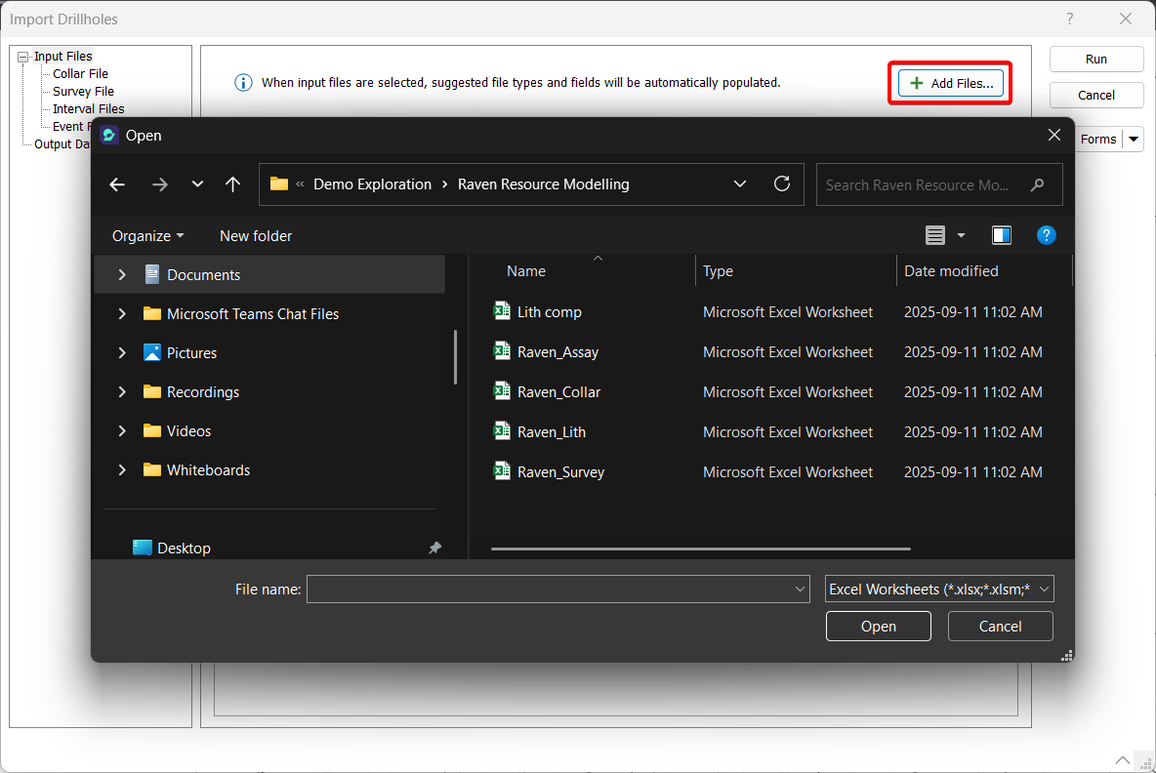Image resolution: width=1156 pixels, height=773 pixels.
Task: Open Help via the blue question mark icon
Action: pos(1046,235)
